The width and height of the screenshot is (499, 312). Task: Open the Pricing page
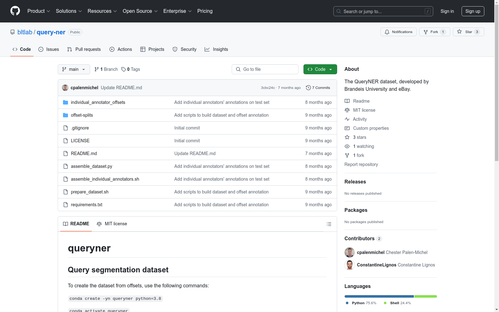(x=205, y=11)
